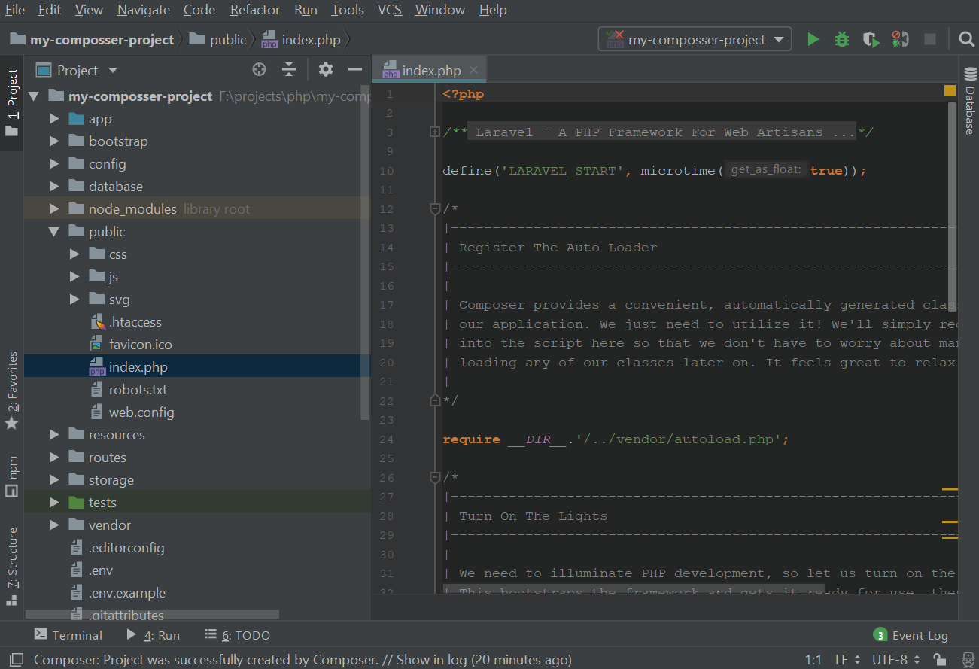Open Search Everywhere magnifier icon

967,40
